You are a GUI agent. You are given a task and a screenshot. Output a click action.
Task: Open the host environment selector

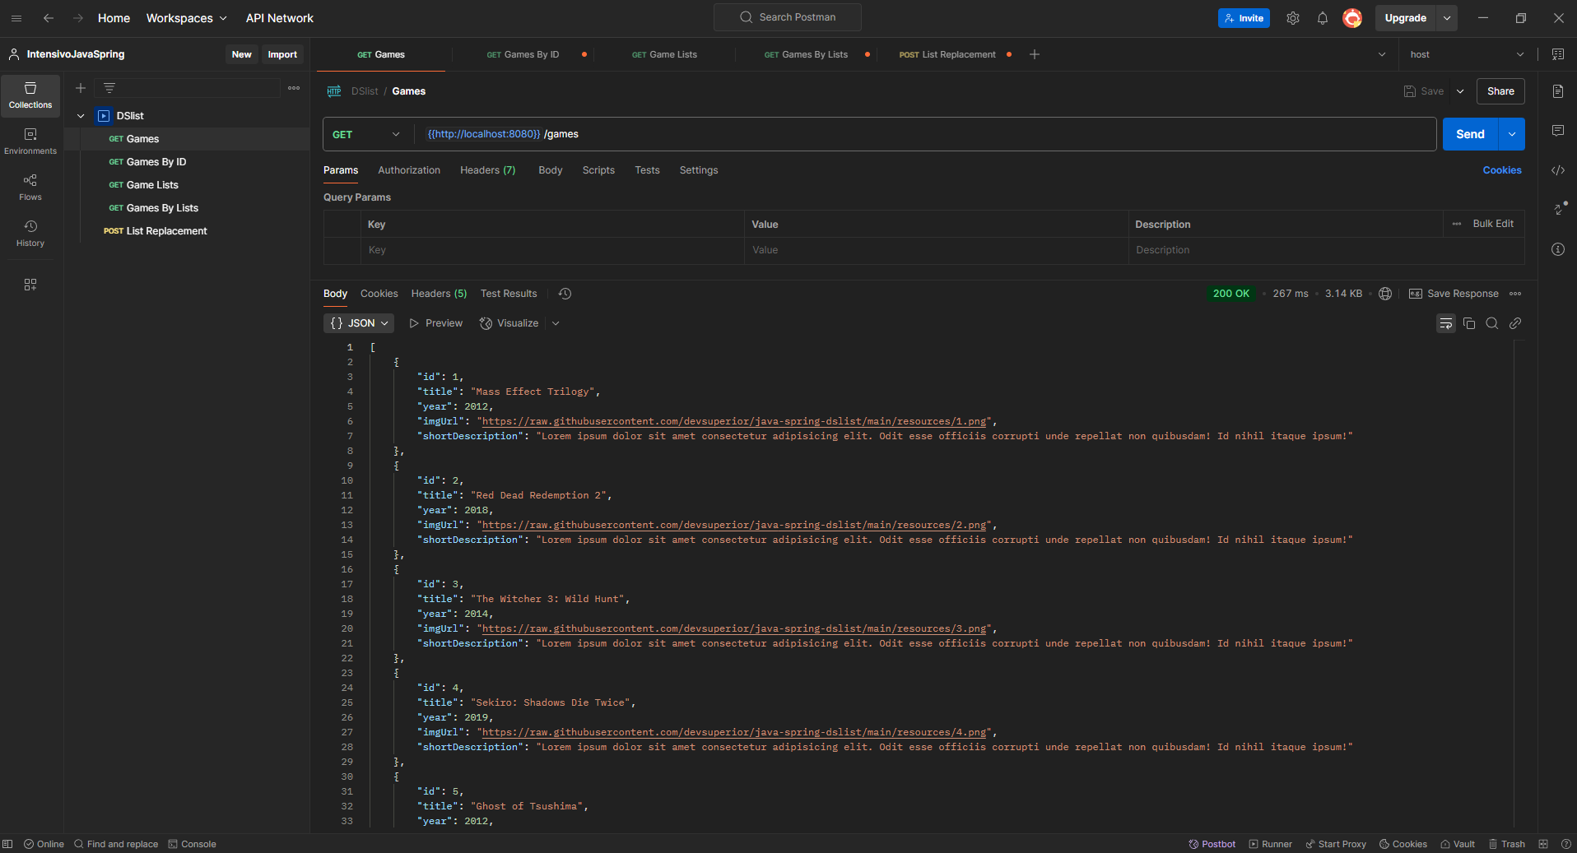click(x=1467, y=54)
